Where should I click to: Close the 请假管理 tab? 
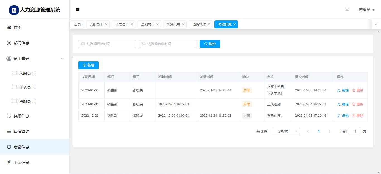(209, 24)
